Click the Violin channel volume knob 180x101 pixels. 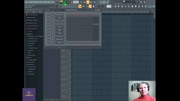coord(49,18)
